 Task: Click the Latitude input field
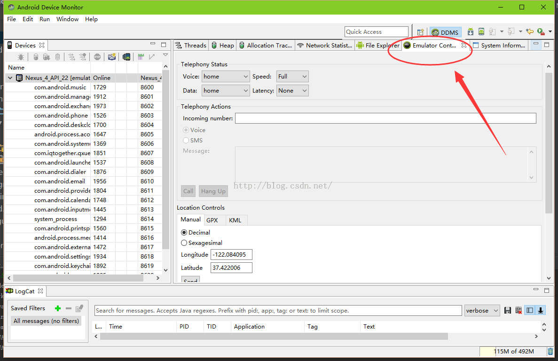click(232, 268)
